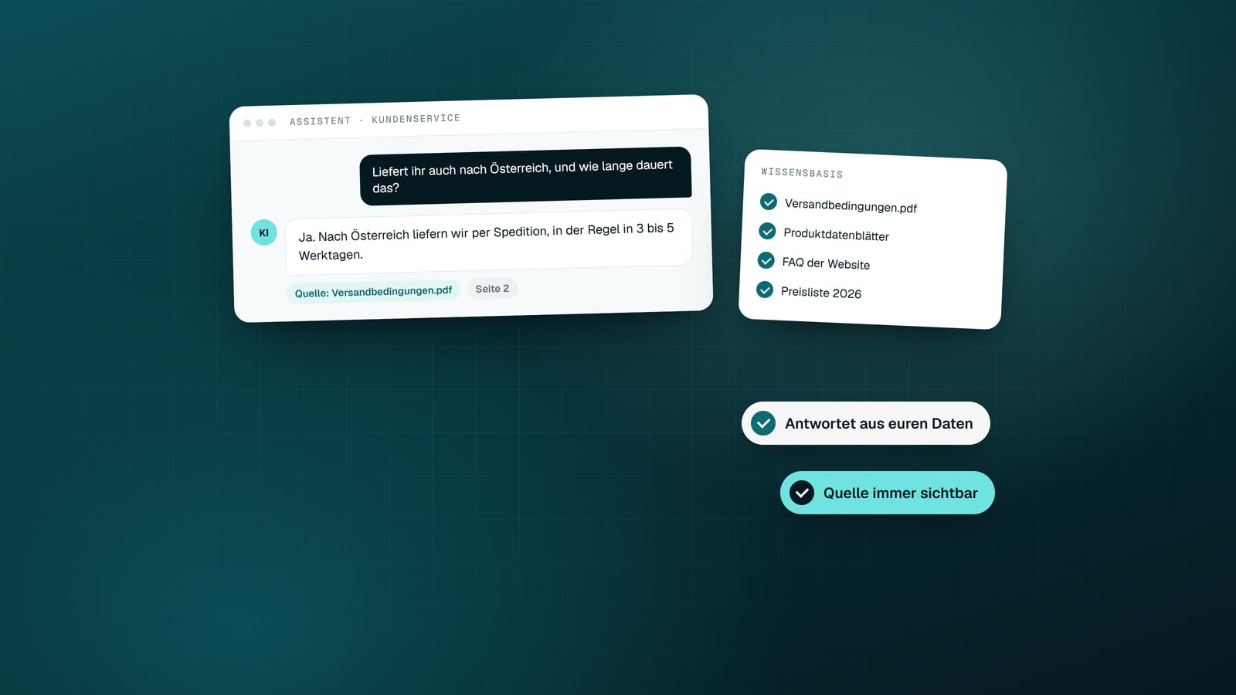Click the ASSISTENT title label
This screenshot has width=1236, height=695.
pyautogui.click(x=320, y=121)
